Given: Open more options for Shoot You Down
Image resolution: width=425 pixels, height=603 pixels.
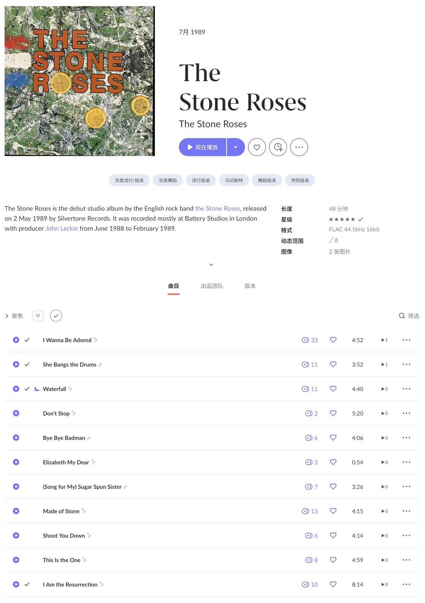Looking at the screenshot, I should pyautogui.click(x=406, y=535).
